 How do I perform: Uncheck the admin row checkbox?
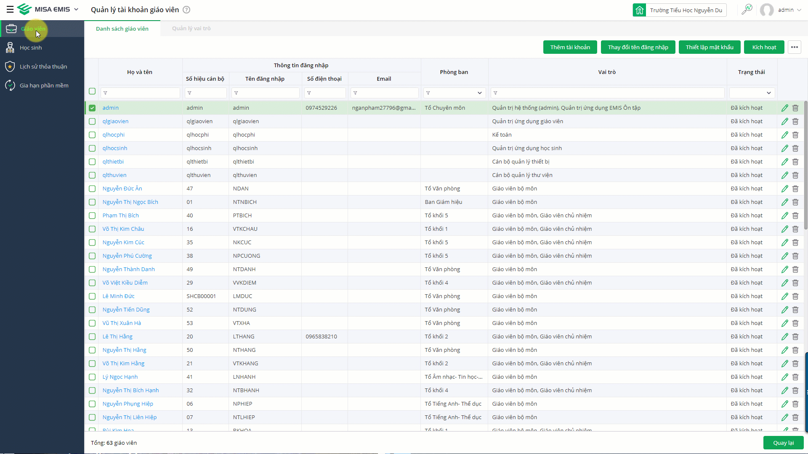[x=92, y=108]
